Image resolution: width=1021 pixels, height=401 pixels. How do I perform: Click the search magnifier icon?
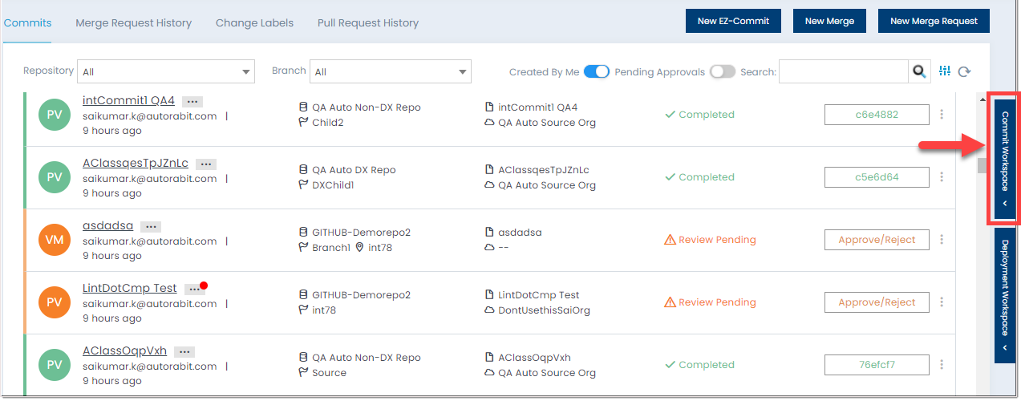point(919,71)
